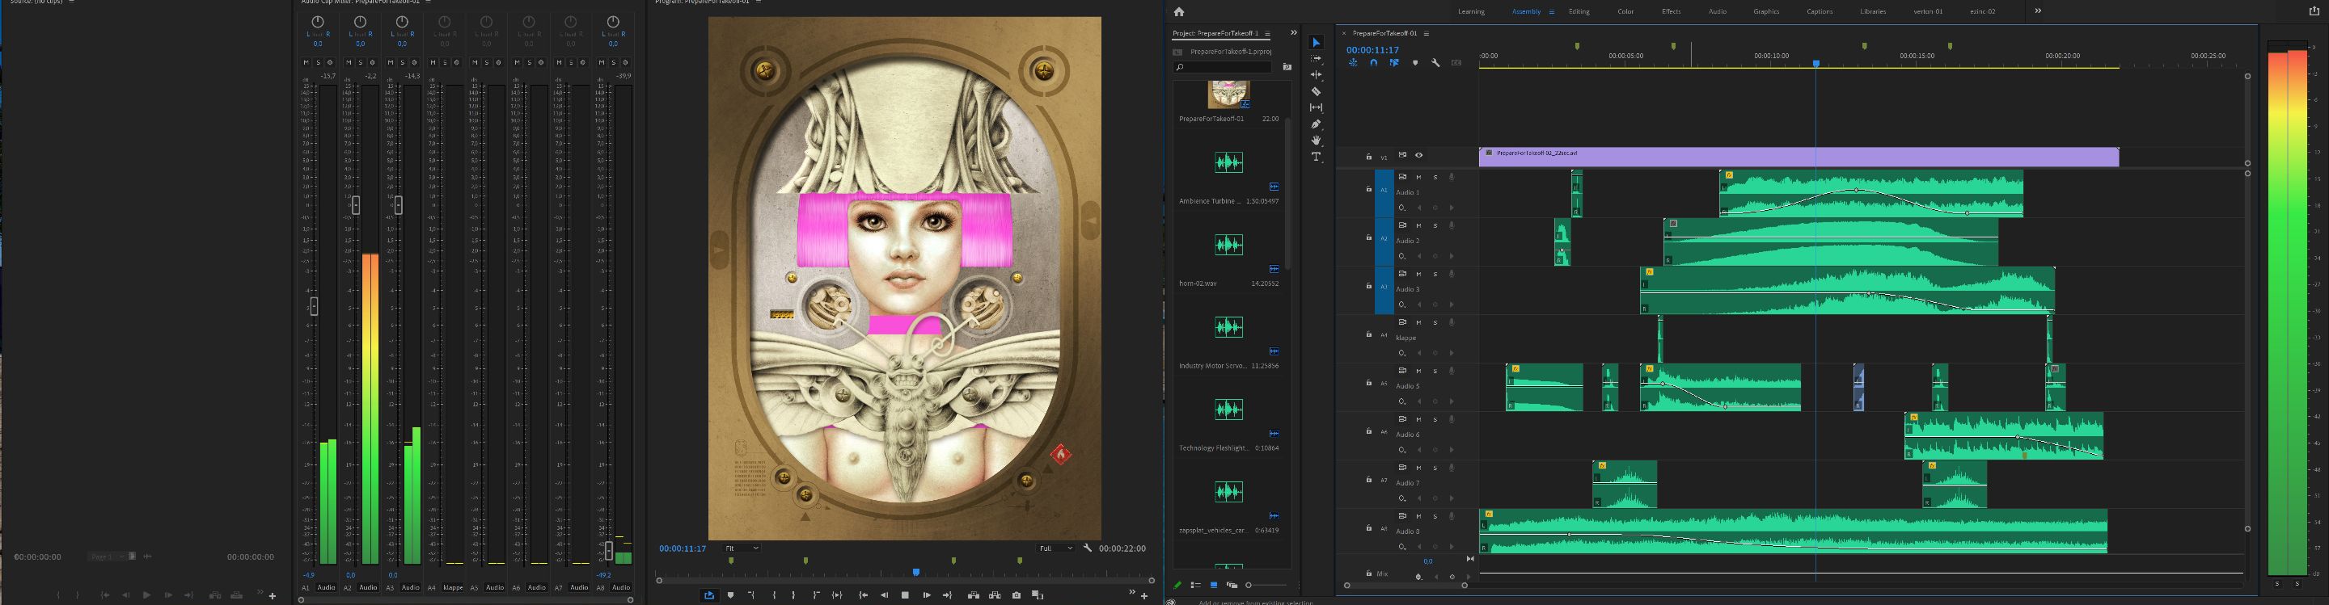2329x605 pixels.
Task: Click the A2 volume fader in clip mixer
Action: pos(355,205)
